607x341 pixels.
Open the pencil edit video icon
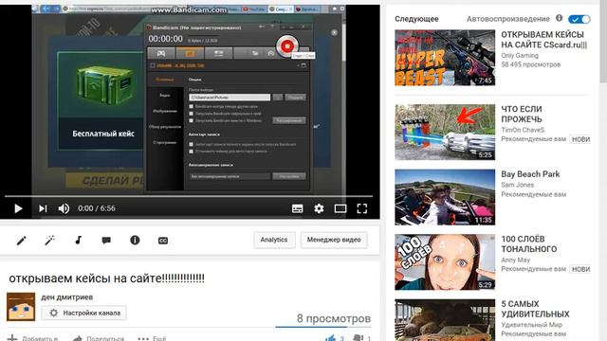tap(21, 241)
